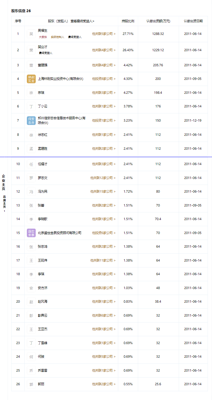Click 樊业才's avatar icon
The width and height of the screenshot is (212, 400).
point(31,50)
